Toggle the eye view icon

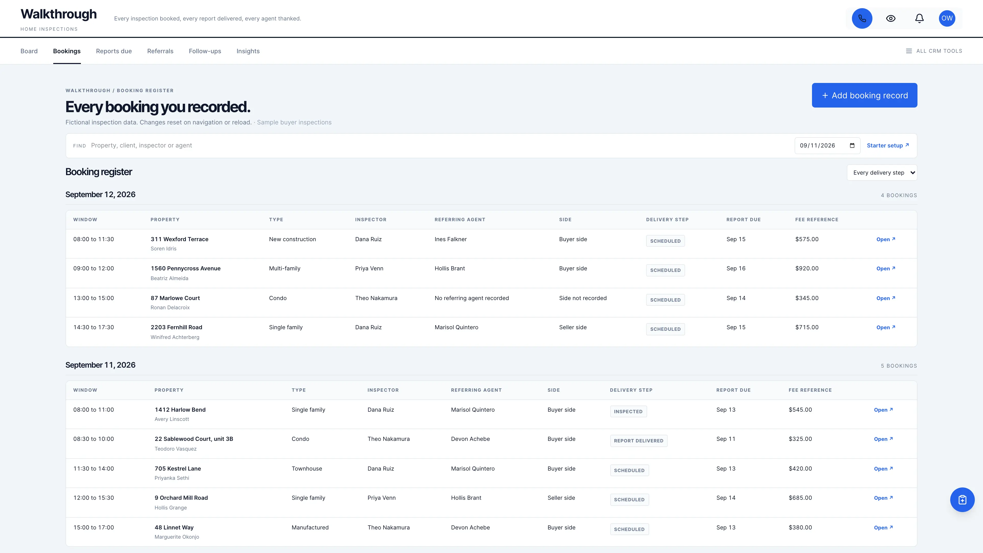pyautogui.click(x=891, y=18)
